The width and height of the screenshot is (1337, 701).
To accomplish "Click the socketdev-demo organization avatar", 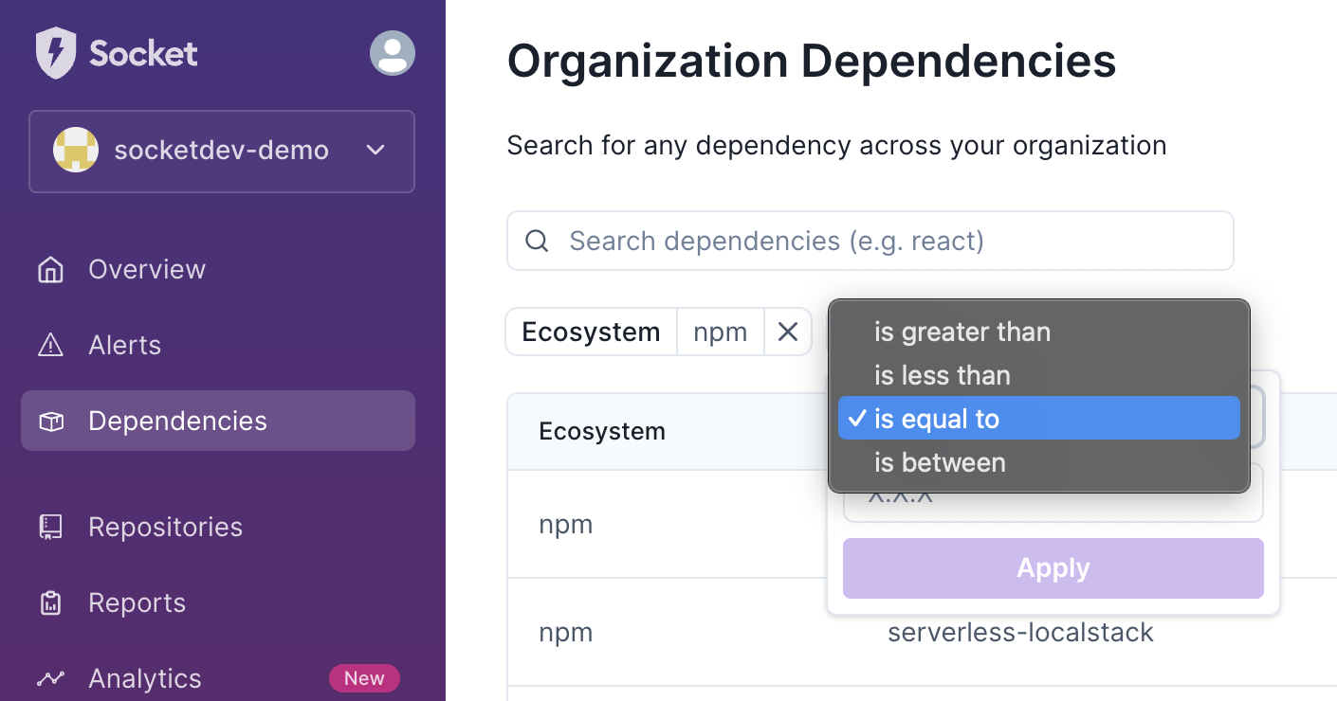I will [x=76, y=151].
